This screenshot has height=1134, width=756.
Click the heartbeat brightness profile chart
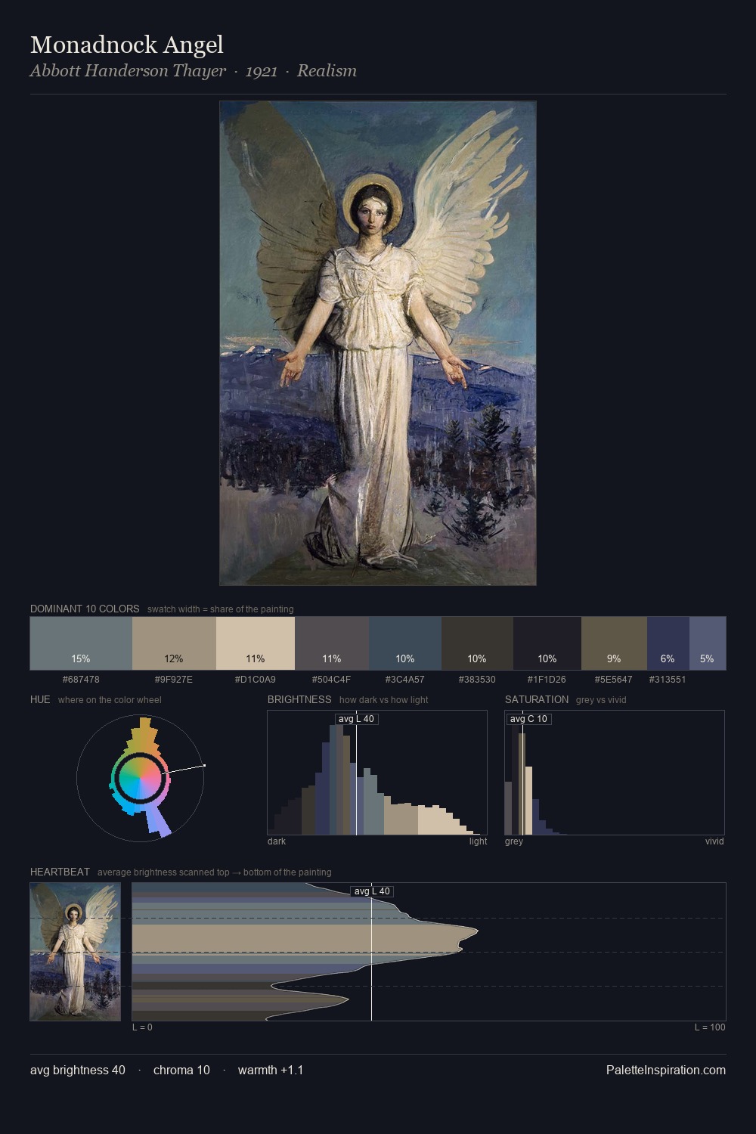429,952
